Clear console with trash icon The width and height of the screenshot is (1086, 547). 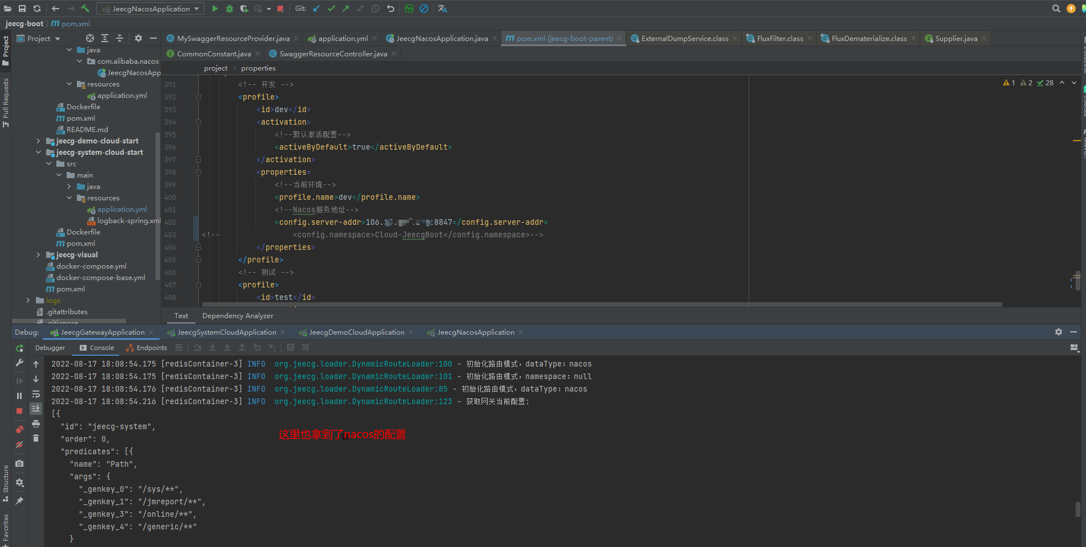pos(36,438)
